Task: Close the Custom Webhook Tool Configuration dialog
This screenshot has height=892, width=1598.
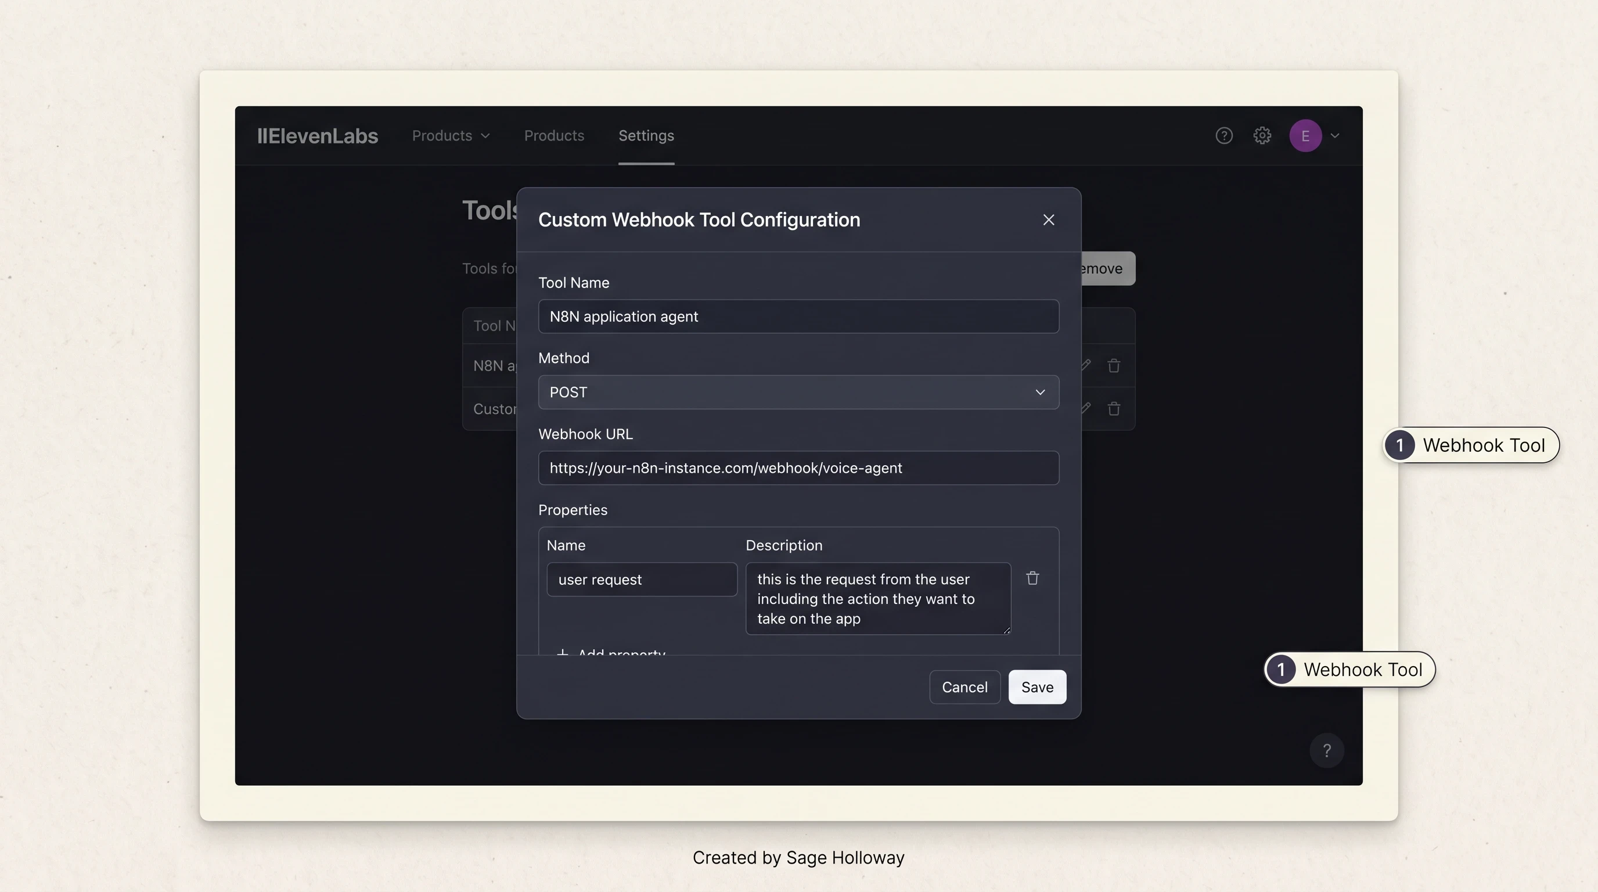Action: [1048, 220]
